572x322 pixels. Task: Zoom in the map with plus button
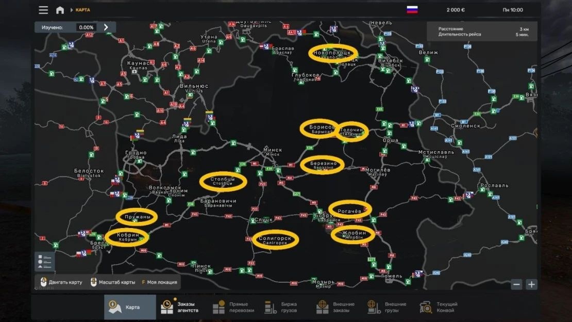point(531,284)
